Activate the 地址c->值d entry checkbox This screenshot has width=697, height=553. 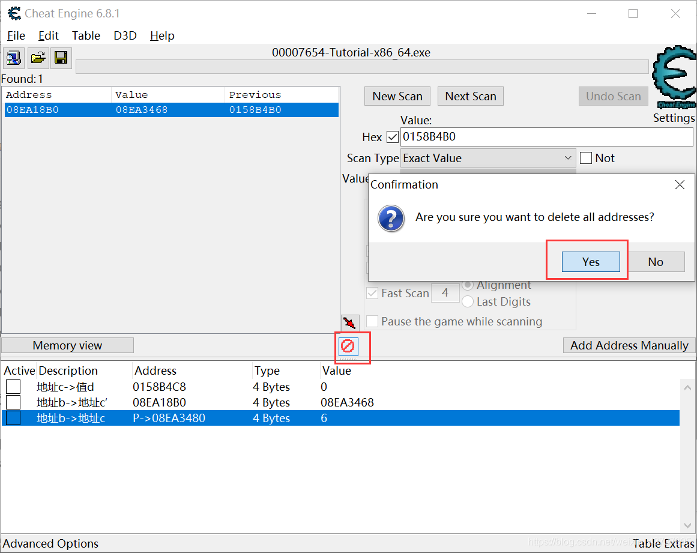[13, 387]
